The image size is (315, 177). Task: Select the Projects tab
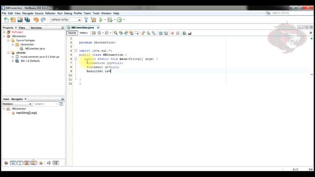pos(8,28)
